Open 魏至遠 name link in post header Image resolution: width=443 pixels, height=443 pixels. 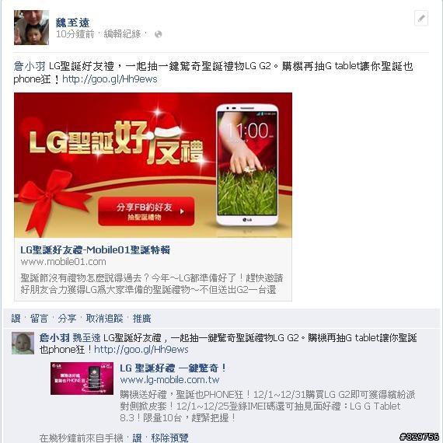pyautogui.click(x=72, y=23)
